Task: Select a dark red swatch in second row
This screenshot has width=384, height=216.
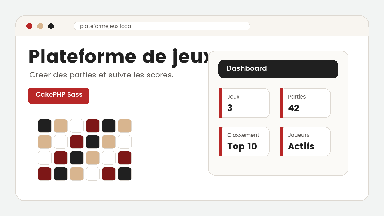Action: (76, 141)
